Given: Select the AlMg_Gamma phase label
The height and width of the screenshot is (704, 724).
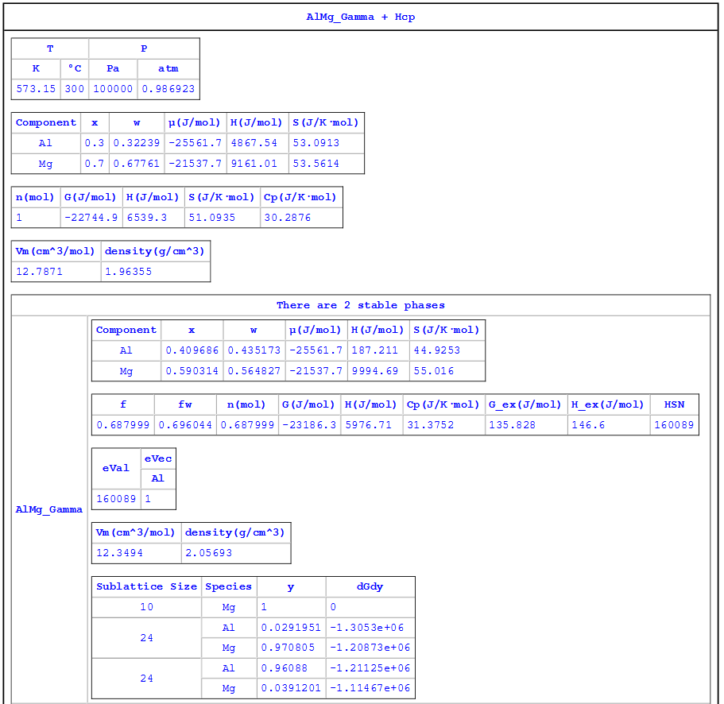Looking at the screenshot, I should 49,509.
